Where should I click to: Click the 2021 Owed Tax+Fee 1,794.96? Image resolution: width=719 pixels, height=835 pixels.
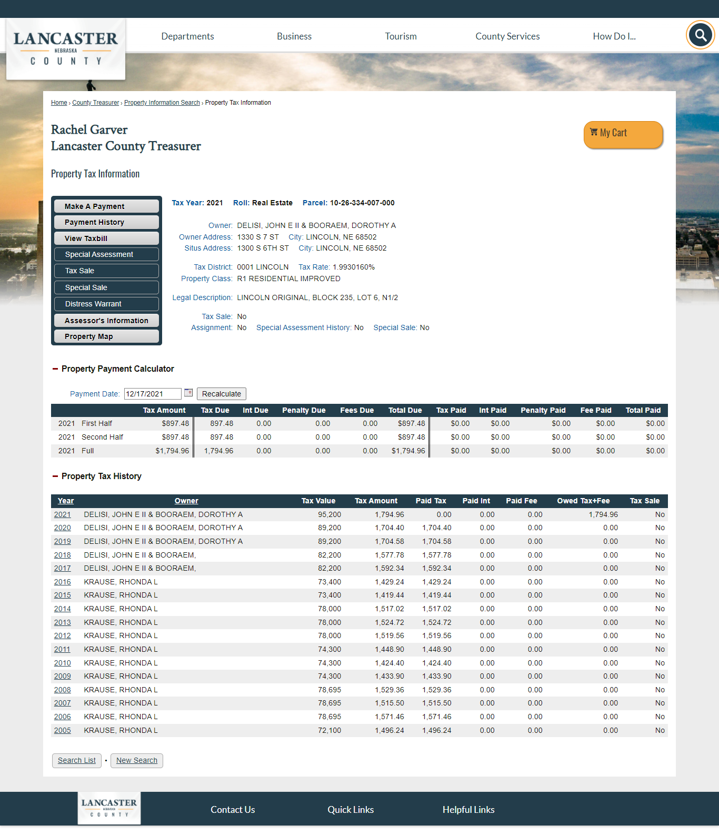coord(603,514)
